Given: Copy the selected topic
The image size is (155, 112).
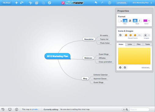Looking at the screenshot, I should 37,3.
